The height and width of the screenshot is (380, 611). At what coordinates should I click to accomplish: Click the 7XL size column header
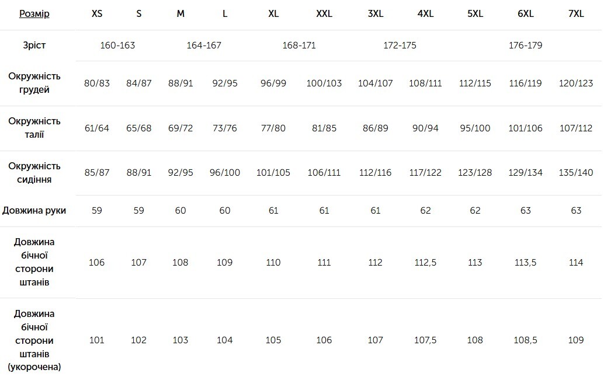pyautogui.click(x=576, y=14)
